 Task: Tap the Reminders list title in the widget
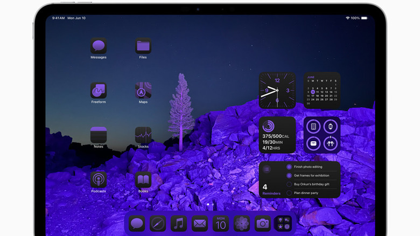pos(271,193)
